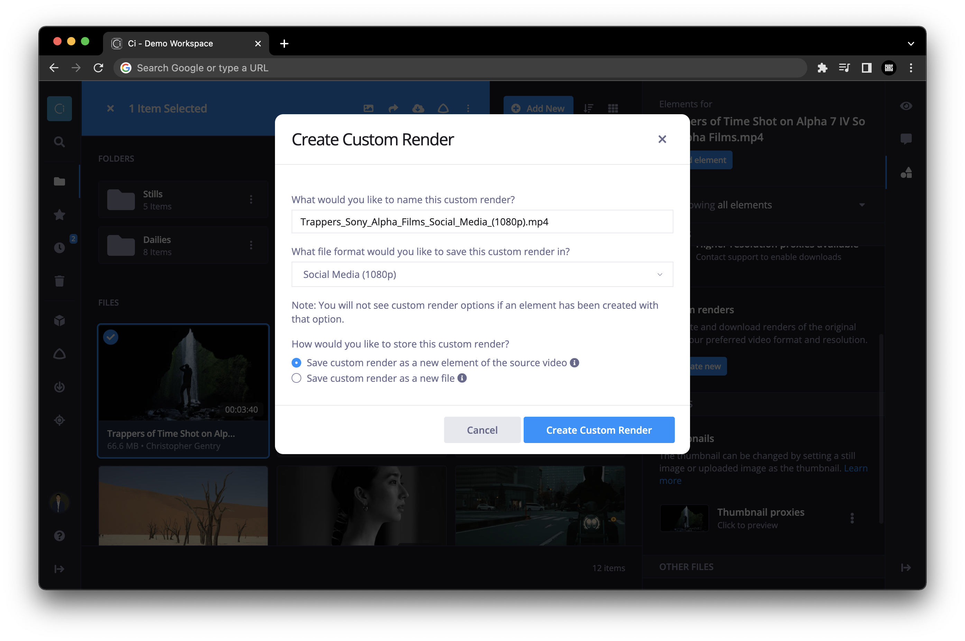Open Thumbnail proxies options menu
Image resolution: width=965 pixels, height=641 pixels.
click(x=852, y=518)
